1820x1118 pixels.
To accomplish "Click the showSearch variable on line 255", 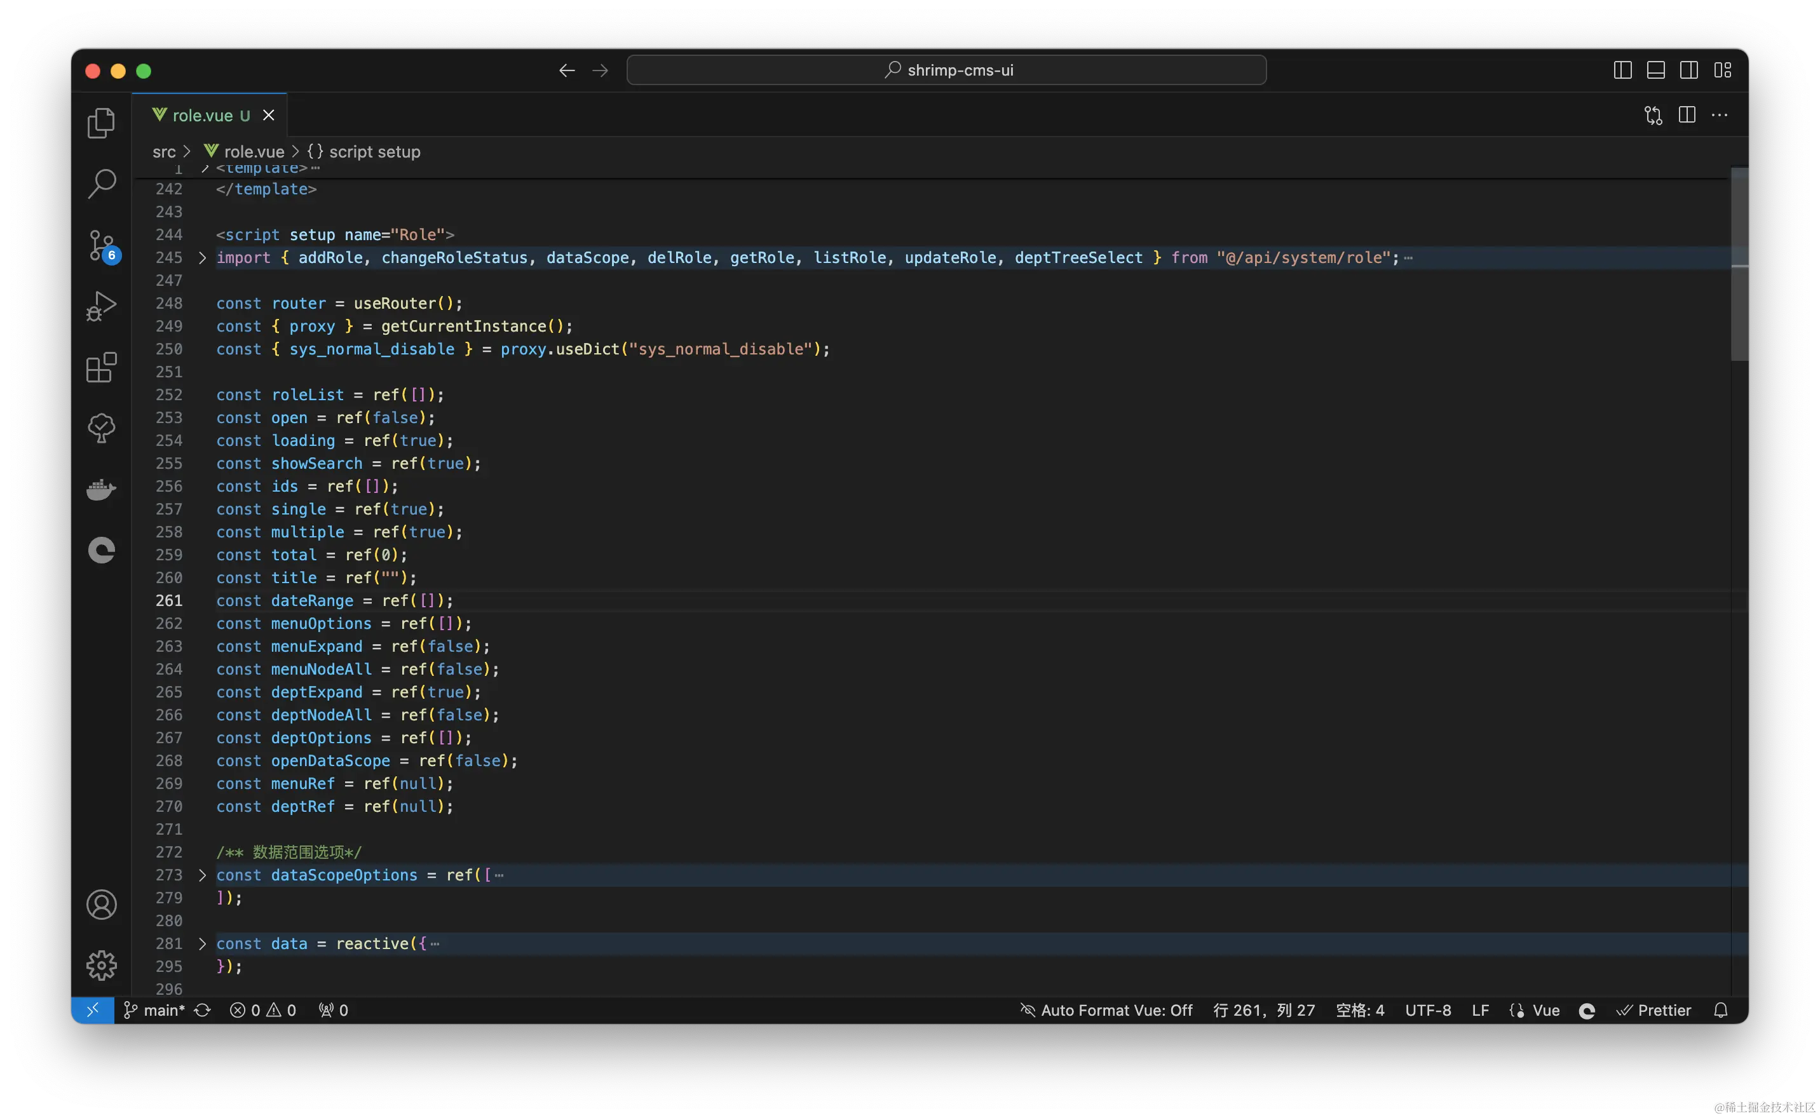I will point(316,464).
